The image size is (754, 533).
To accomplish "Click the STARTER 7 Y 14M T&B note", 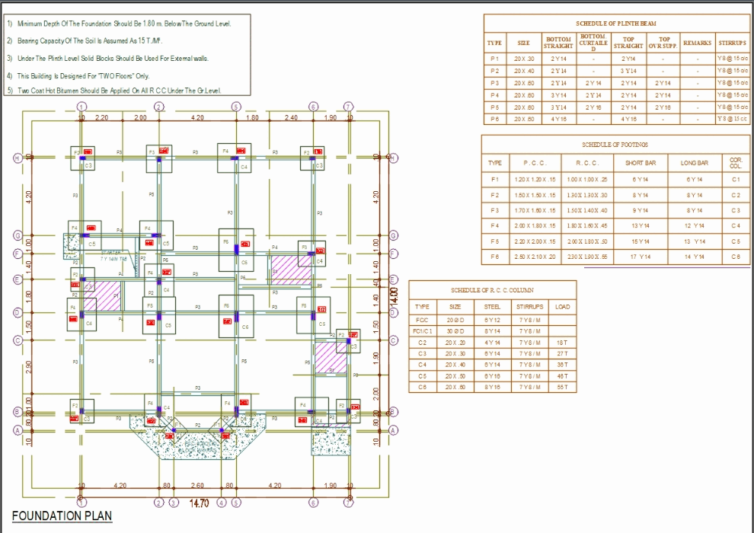I will coord(112,254).
